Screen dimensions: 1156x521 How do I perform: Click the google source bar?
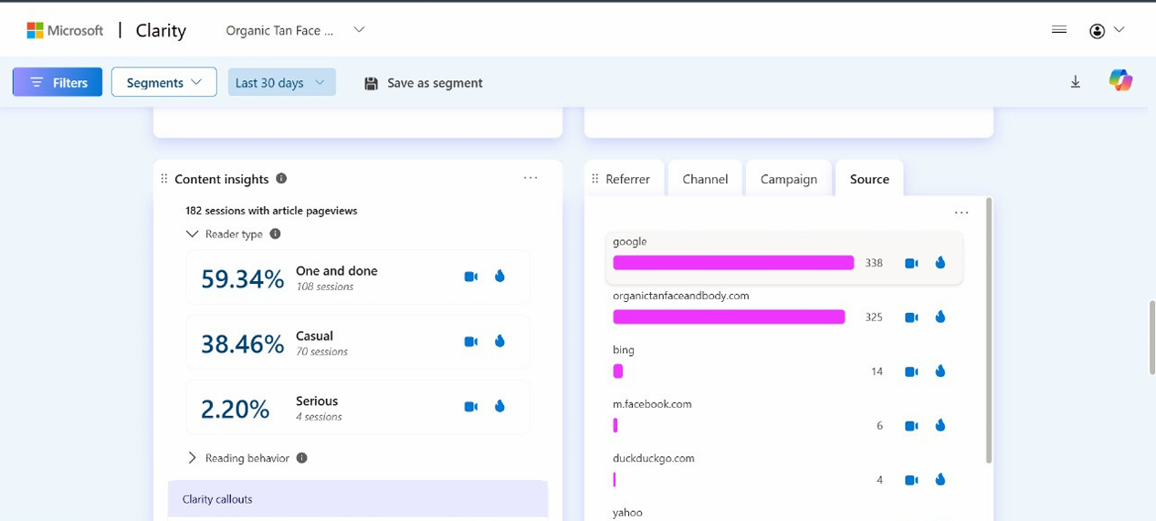(x=733, y=263)
